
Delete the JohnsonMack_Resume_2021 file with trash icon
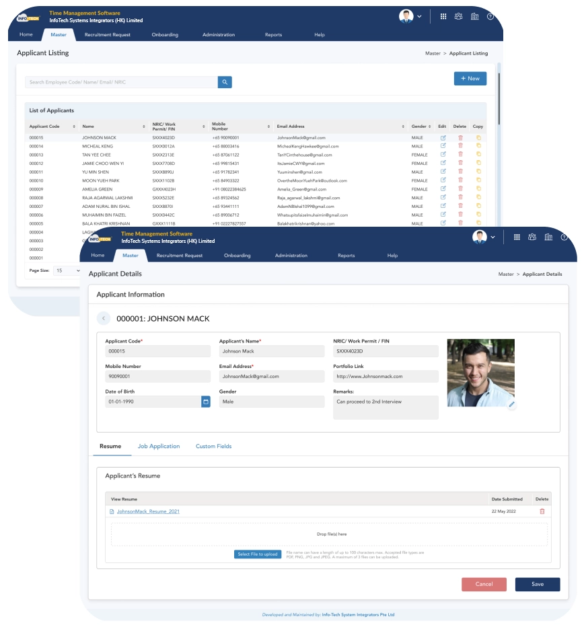[x=542, y=511]
